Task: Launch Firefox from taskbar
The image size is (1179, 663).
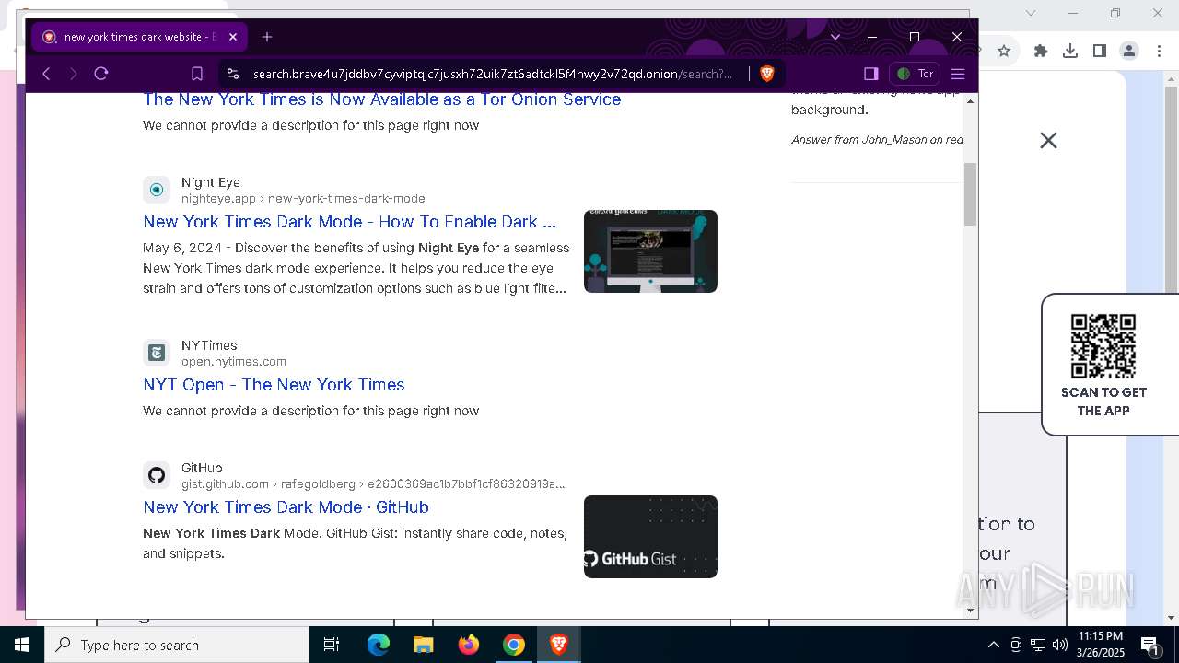Action: [x=468, y=645]
